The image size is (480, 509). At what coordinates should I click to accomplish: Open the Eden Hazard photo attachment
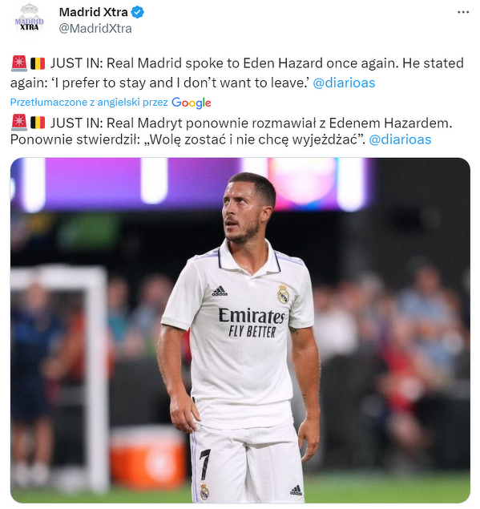click(x=240, y=330)
